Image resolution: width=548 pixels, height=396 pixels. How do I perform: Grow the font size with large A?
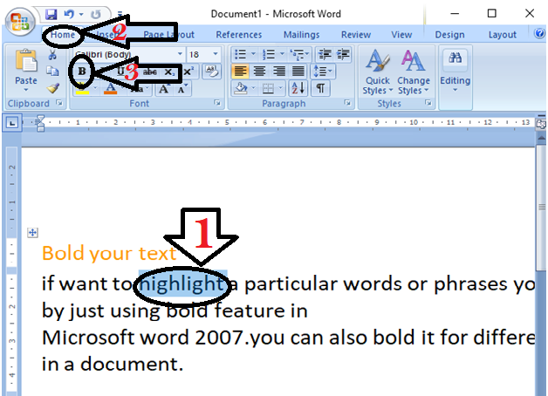point(163,89)
